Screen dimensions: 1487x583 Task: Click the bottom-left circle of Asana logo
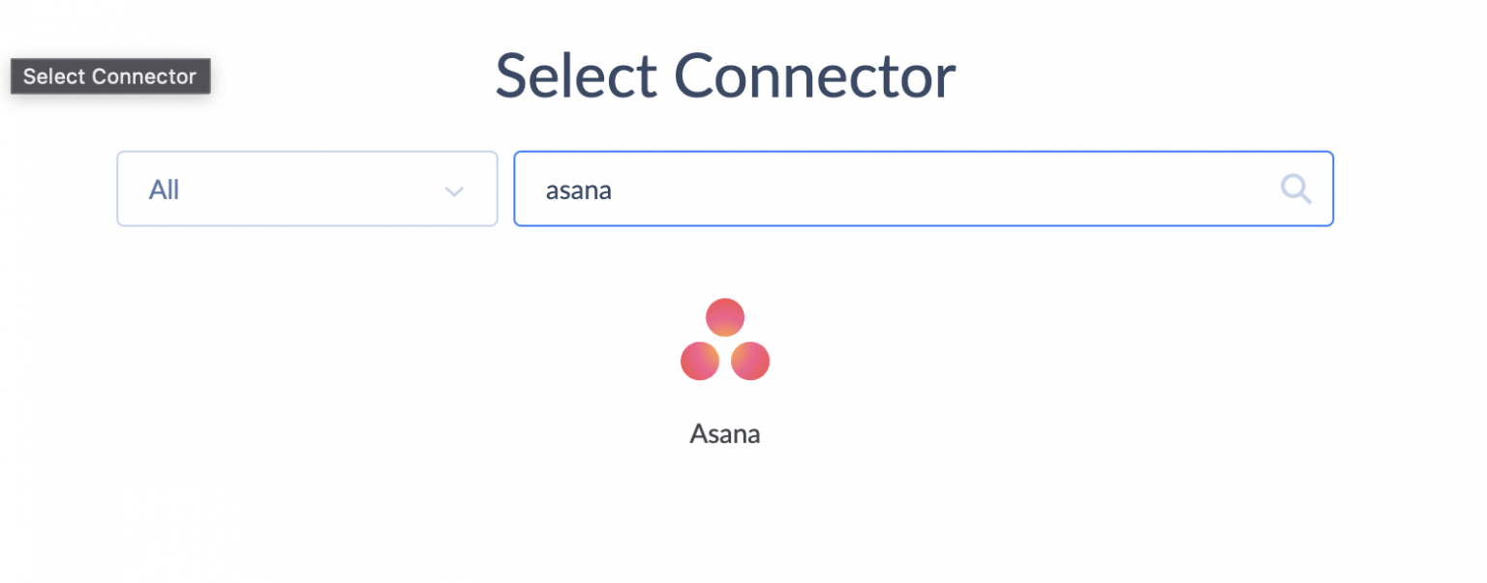pos(700,361)
